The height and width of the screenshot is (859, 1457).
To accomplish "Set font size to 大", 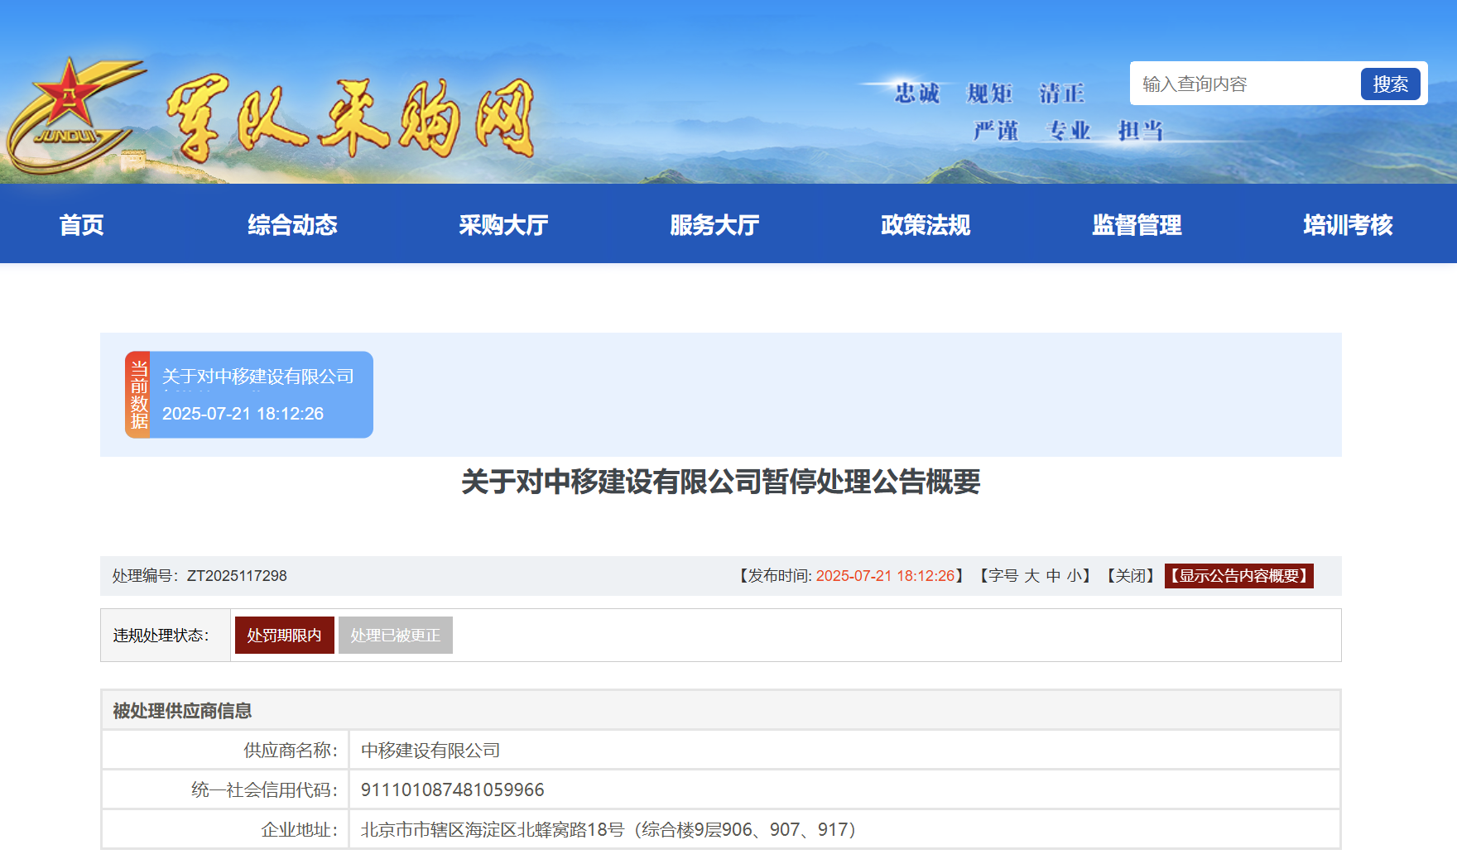I will click(x=1031, y=575).
